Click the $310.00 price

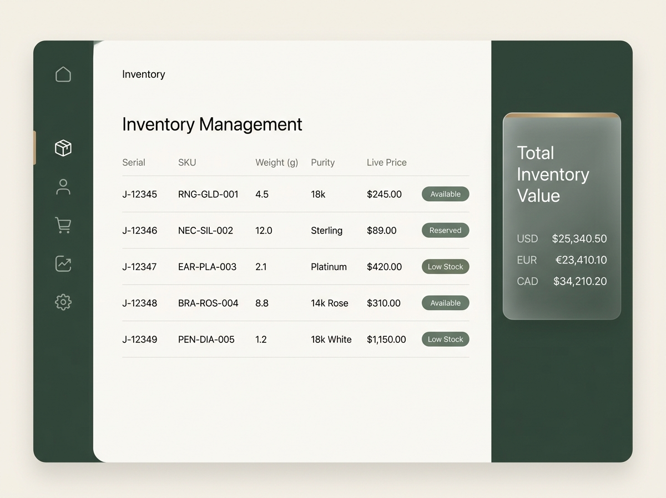[x=384, y=303]
